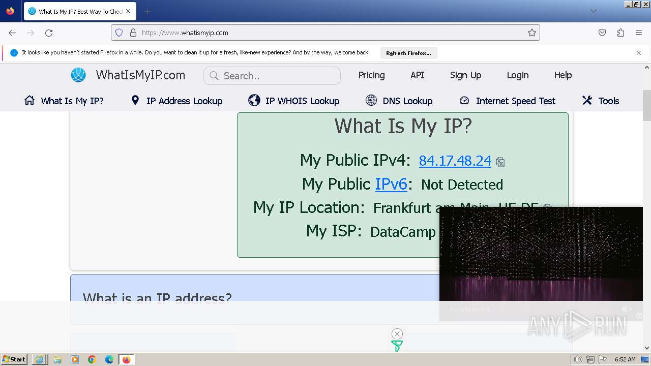Click the address bar URL
The height and width of the screenshot is (366, 651).
click(x=185, y=33)
